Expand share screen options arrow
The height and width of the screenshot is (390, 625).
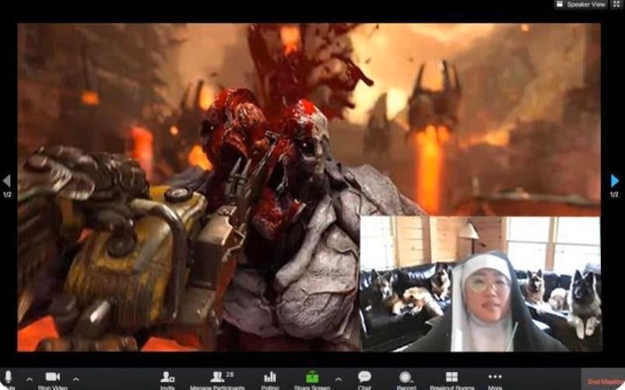coord(338,379)
